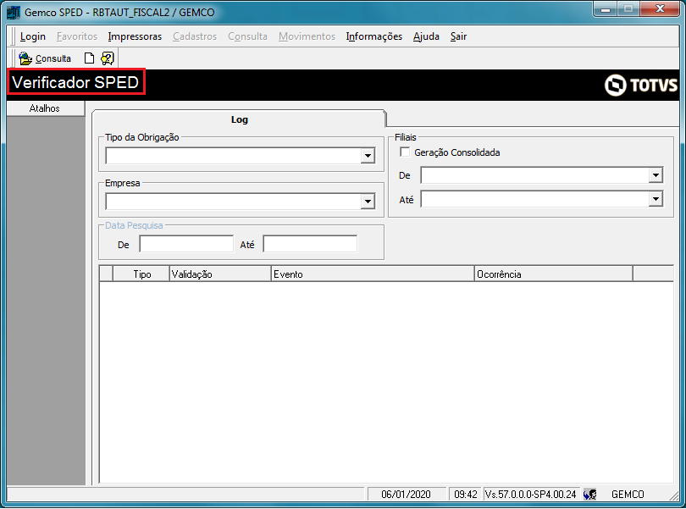Open the Informações menu
Screen dimensions: 686x509
point(374,36)
